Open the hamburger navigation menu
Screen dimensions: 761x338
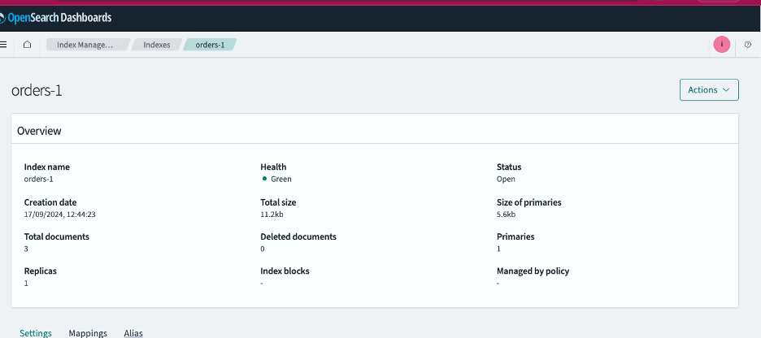point(4,45)
